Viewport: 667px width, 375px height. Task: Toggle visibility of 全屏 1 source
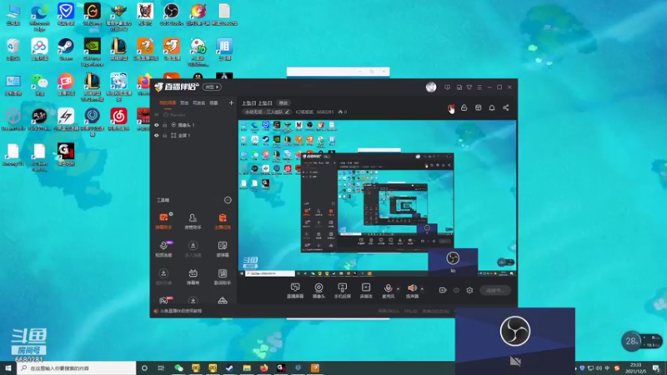pos(157,136)
